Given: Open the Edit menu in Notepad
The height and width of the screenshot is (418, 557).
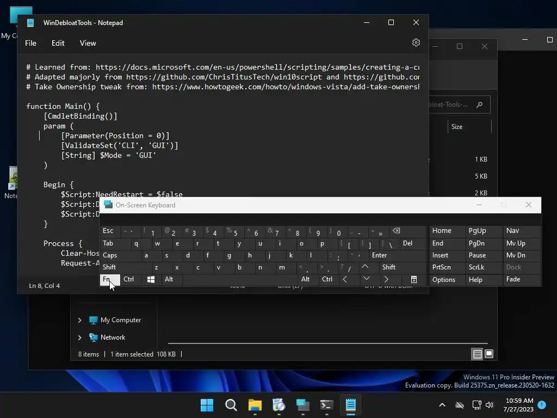Looking at the screenshot, I should point(58,43).
